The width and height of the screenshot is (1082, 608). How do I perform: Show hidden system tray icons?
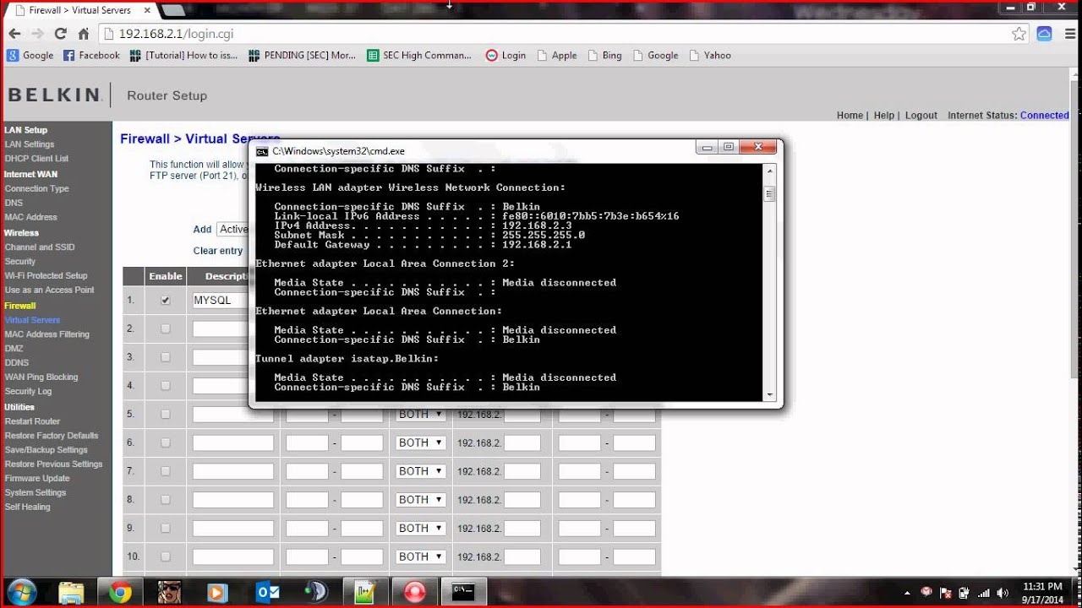pos(907,592)
